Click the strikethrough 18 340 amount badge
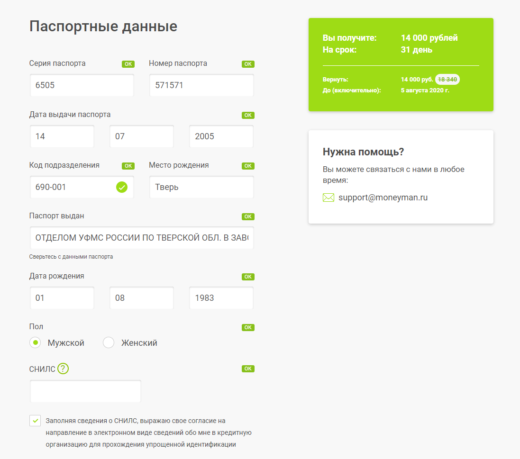Viewport: 520px width, 459px height. pyautogui.click(x=447, y=80)
